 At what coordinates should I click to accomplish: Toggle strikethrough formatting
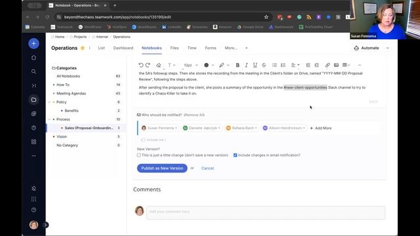pyautogui.click(x=264, y=65)
